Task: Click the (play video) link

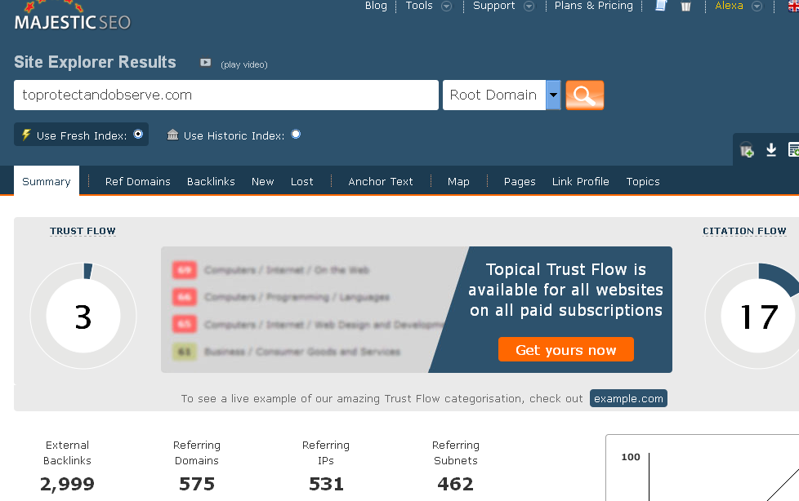Action: [244, 64]
